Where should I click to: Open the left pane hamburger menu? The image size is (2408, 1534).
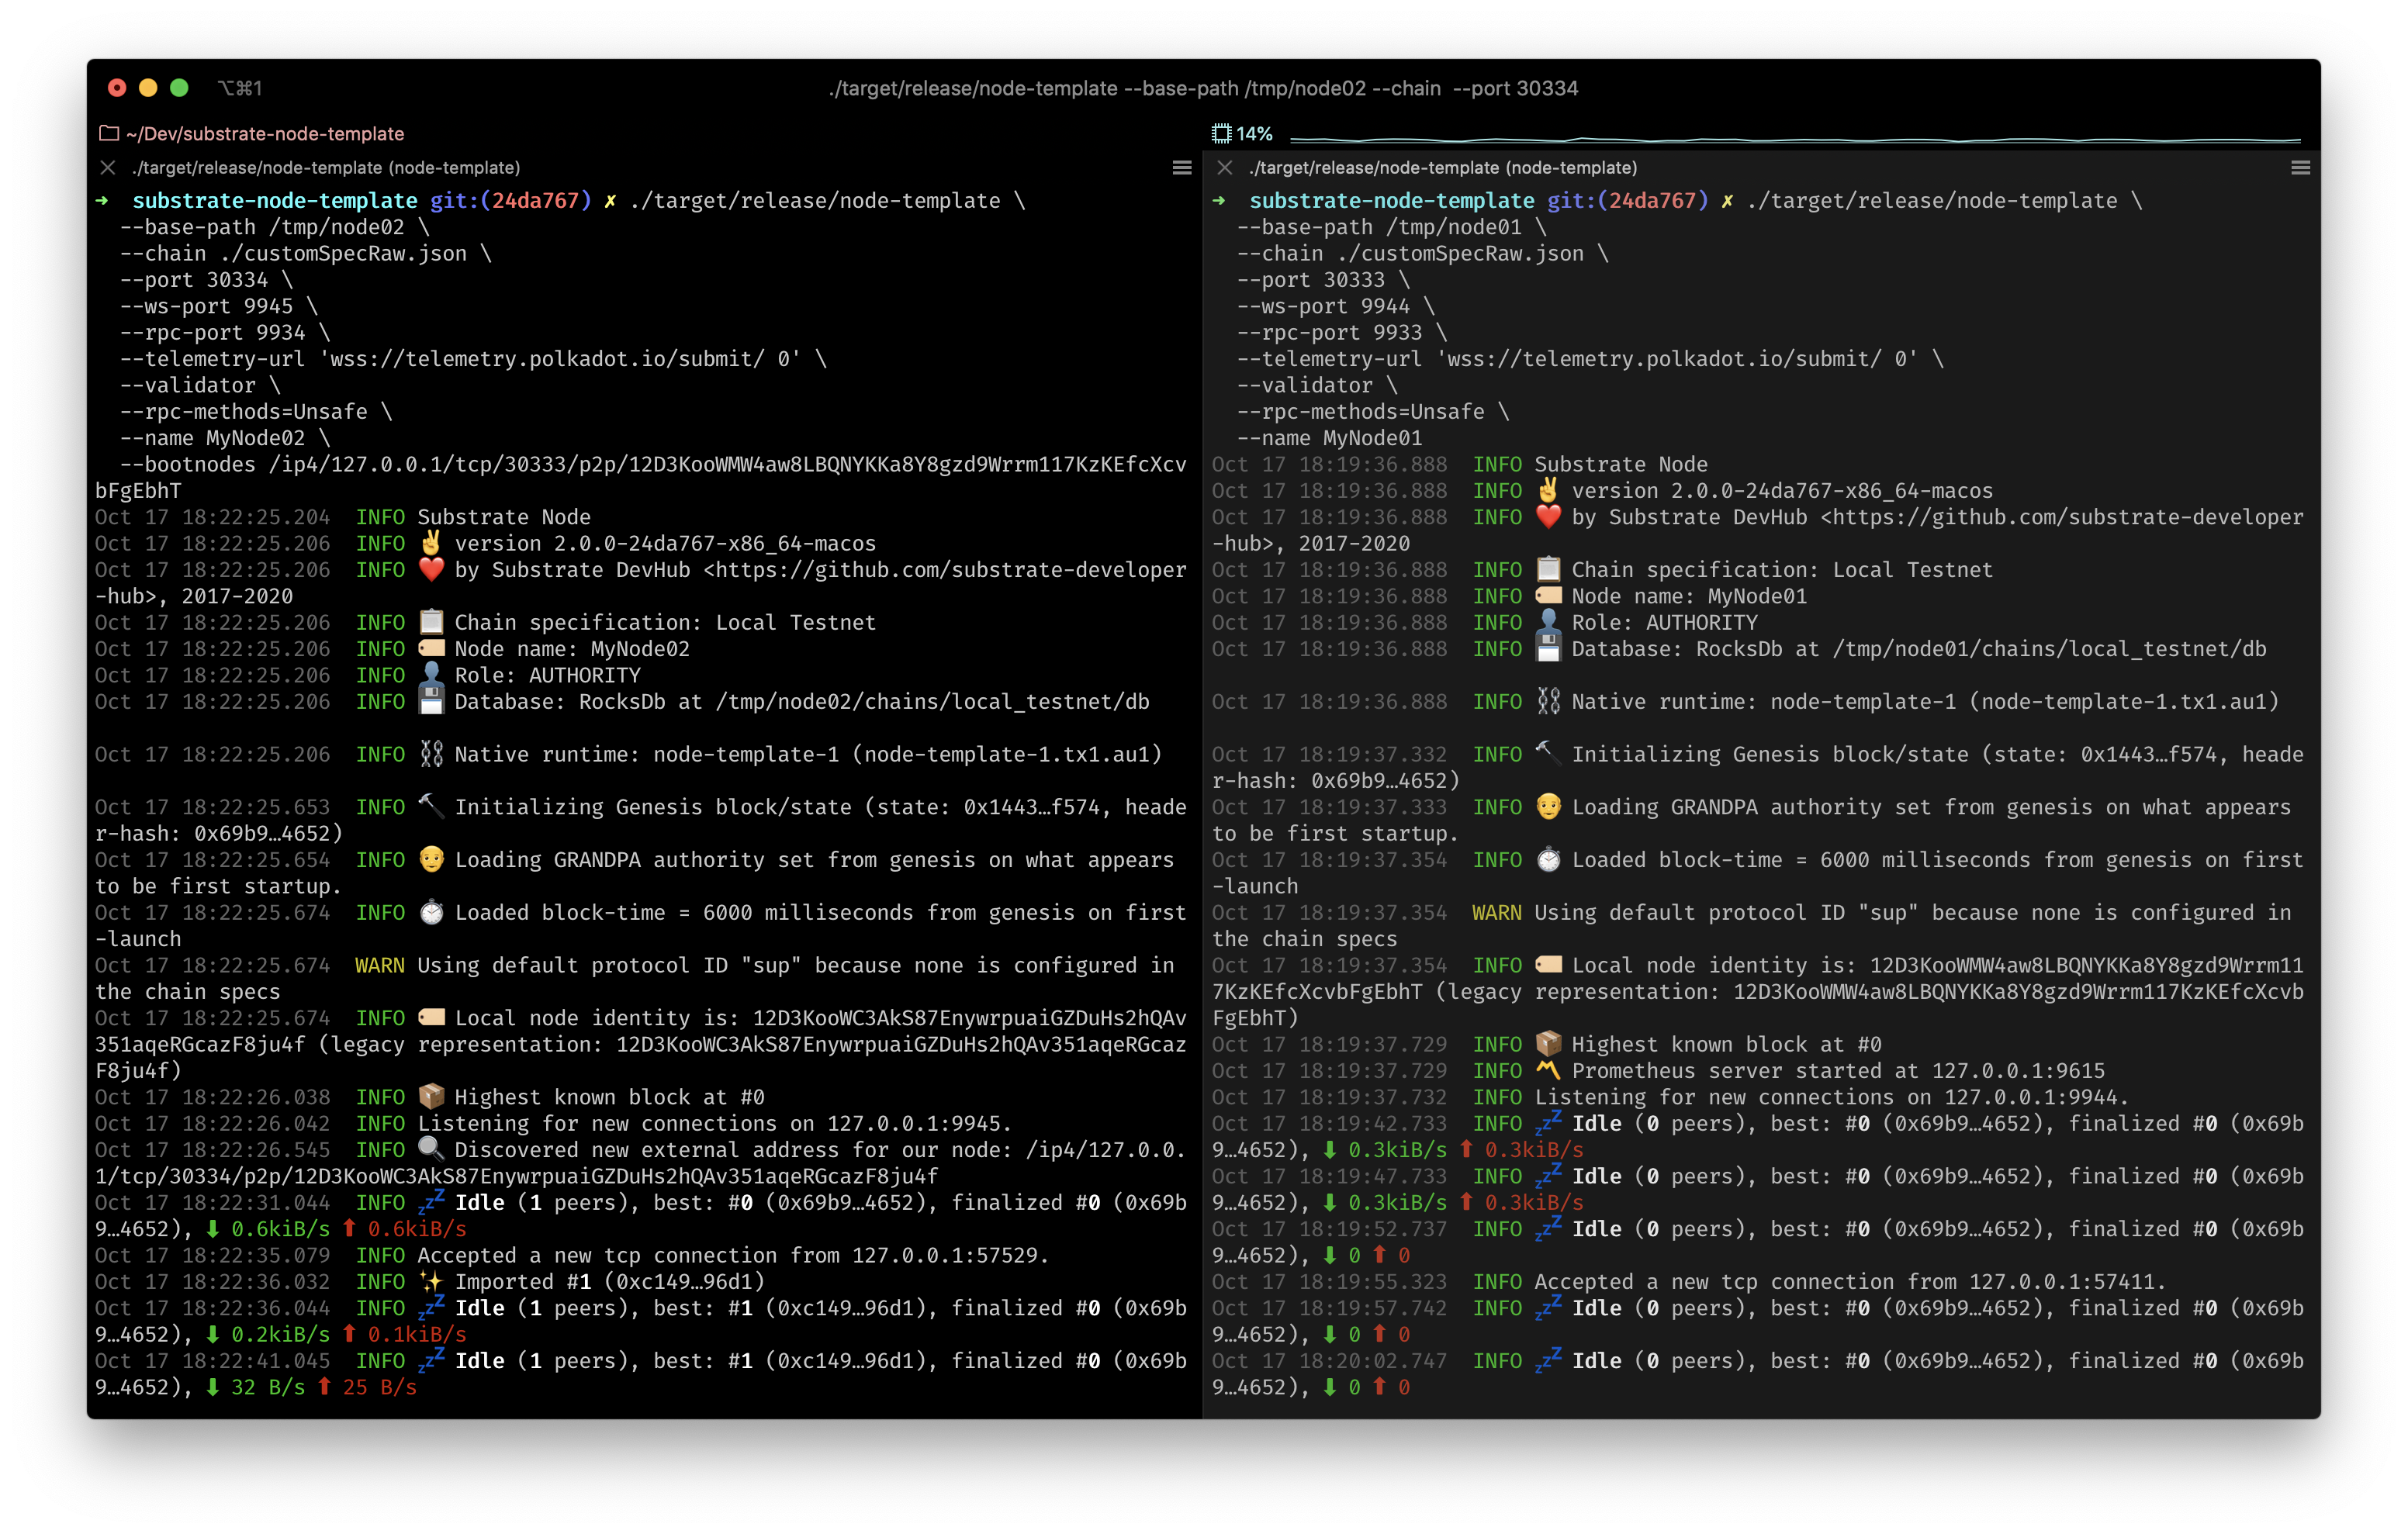tap(1182, 168)
